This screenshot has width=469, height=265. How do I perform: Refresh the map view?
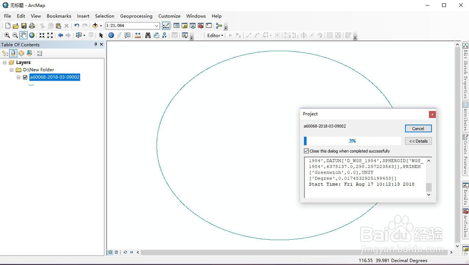pos(125,252)
